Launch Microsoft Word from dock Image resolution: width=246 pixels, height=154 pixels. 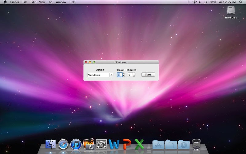click(114, 144)
